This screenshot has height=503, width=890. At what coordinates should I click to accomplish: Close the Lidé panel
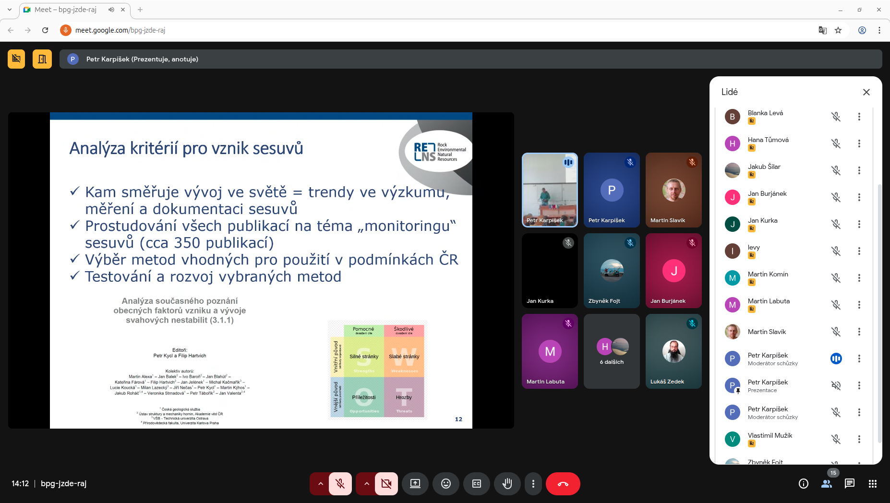[866, 92]
